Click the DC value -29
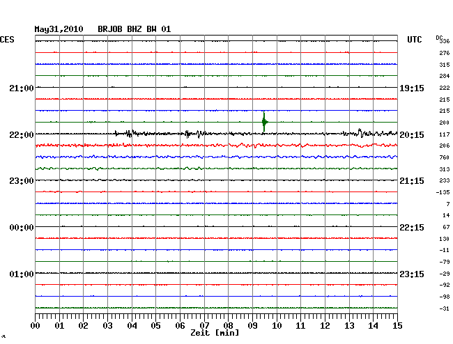Screen dimensions: 453x344 pos(445,274)
